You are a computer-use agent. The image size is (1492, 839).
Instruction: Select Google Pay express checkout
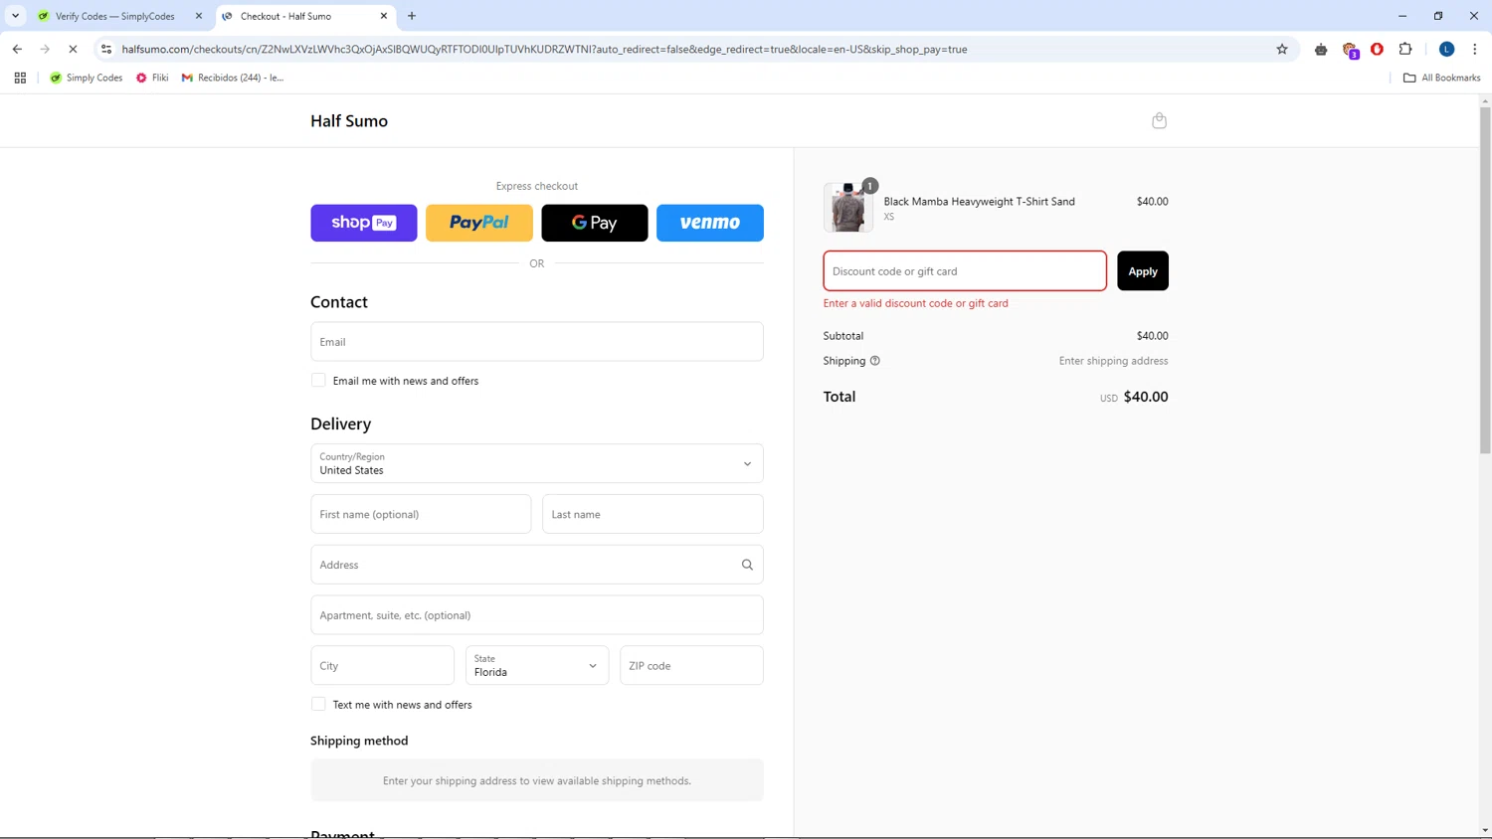[x=595, y=223]
